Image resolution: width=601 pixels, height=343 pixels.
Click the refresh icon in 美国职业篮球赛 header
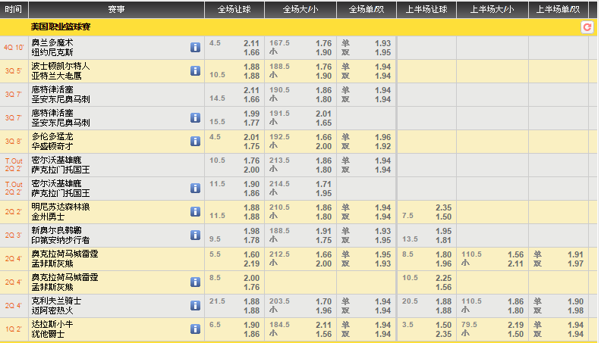click(587, 27)
